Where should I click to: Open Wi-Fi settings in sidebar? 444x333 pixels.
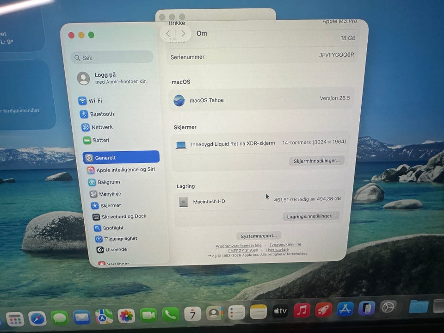click(x=90, y=100)
